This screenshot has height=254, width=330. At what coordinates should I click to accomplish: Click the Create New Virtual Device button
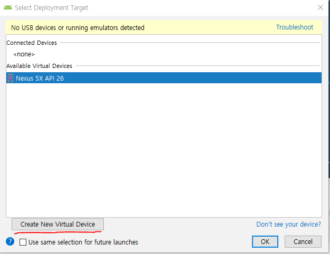pos(57,224)
